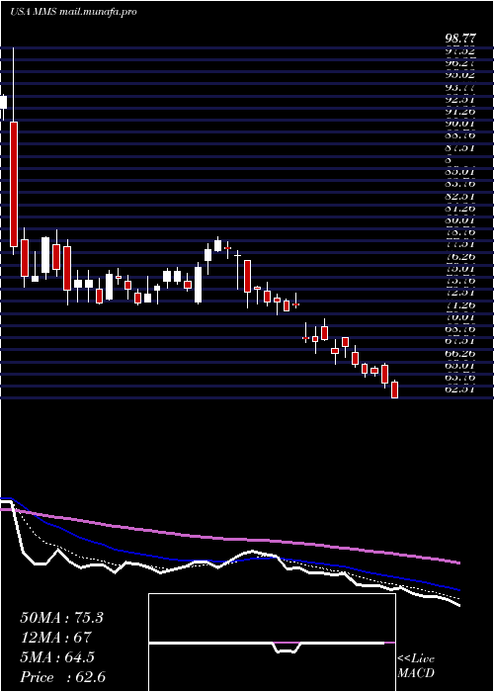Viewport: 494px width, 692px height.
Task: Select the 5MA : 64.5 readout
Action: 57,657
